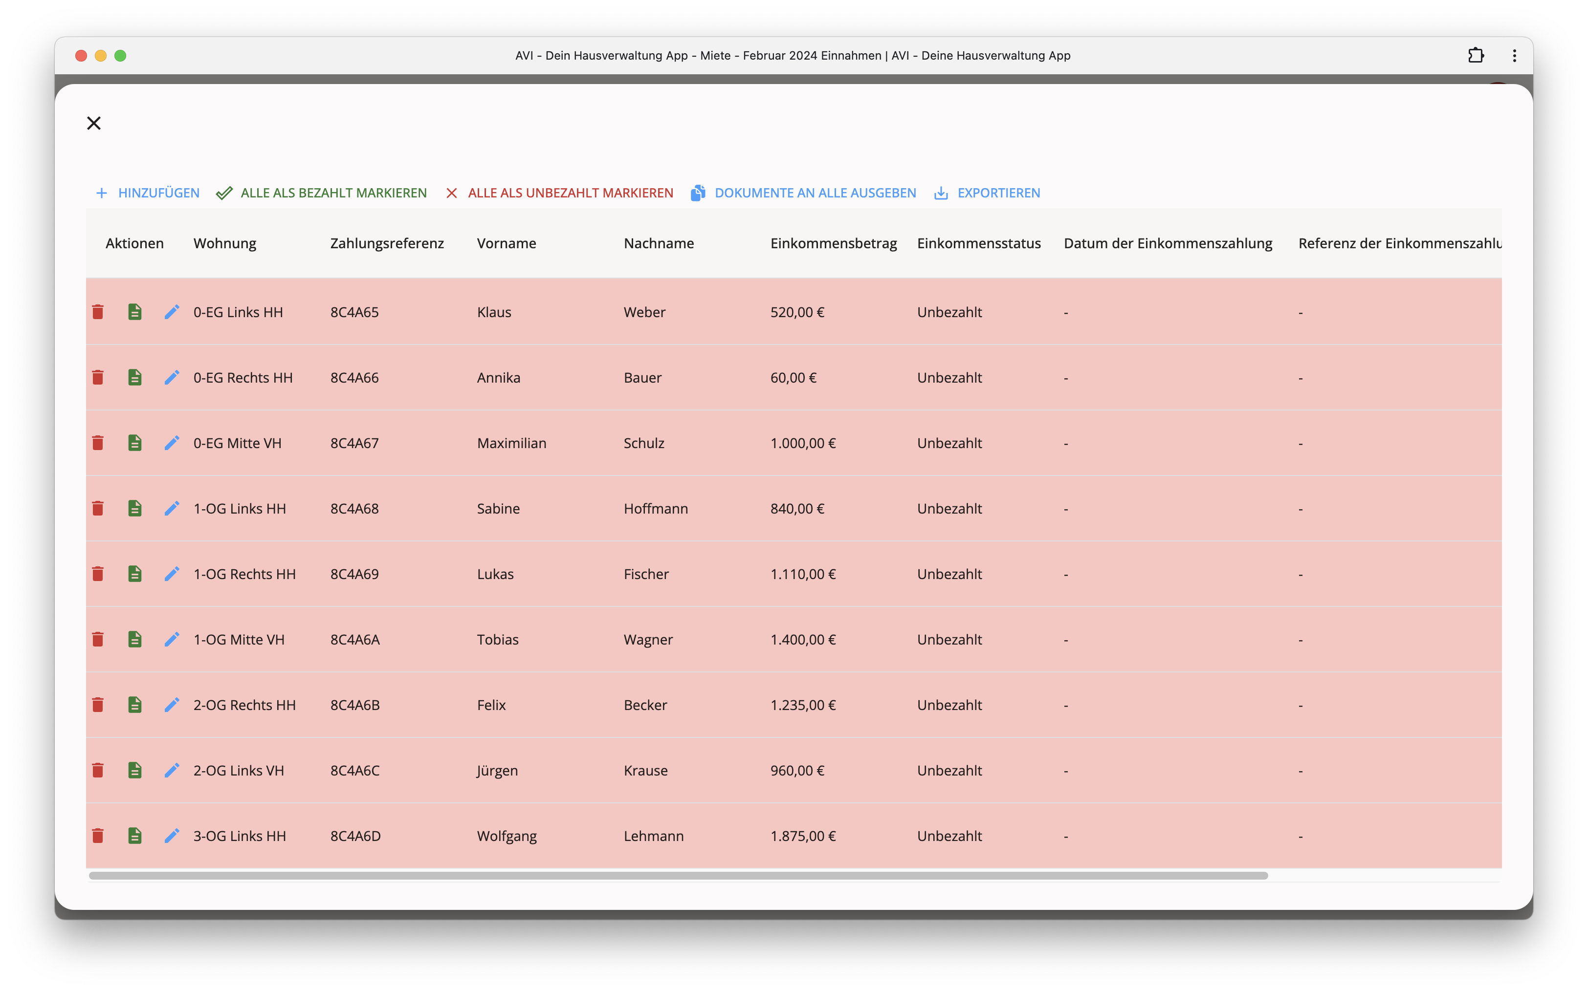Close the dialog with the X icon

[x=94, y=123]
